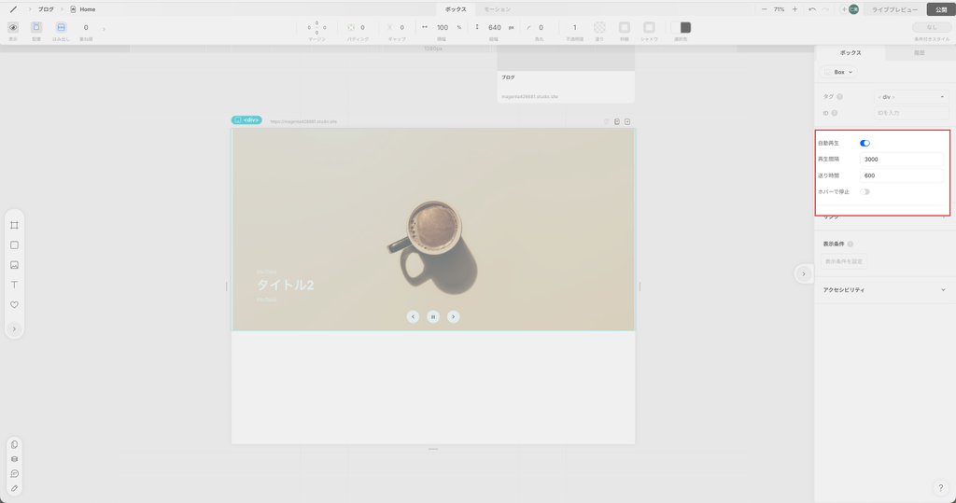Open the heart icon panel
Screen dimensions: 956x503
click(14, 305)
